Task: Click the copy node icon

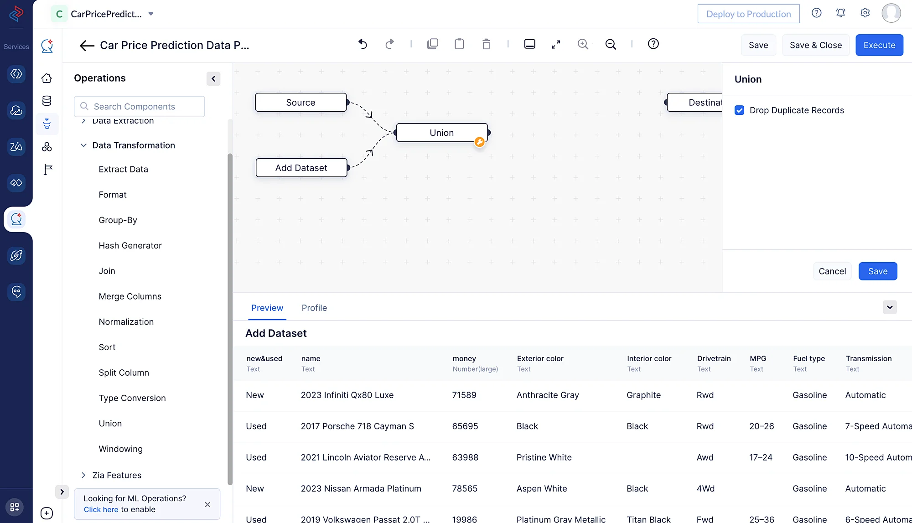Action: [432, 44]
